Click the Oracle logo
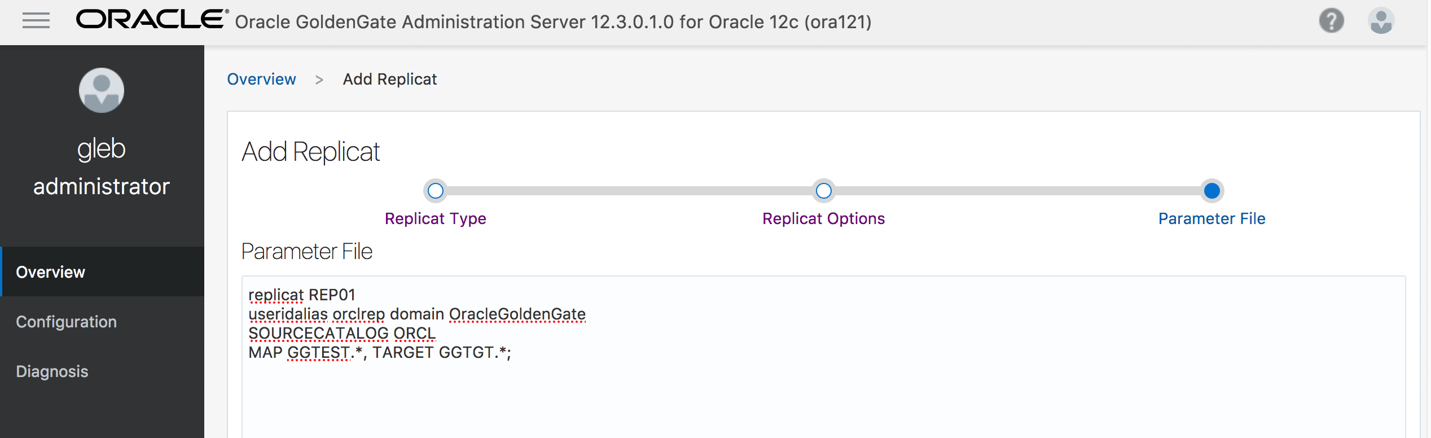1431x438 pixels. coord(149,21)
